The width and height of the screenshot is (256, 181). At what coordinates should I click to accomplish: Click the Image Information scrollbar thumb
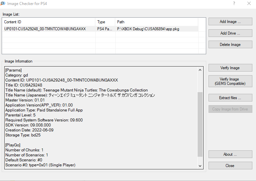200,124
